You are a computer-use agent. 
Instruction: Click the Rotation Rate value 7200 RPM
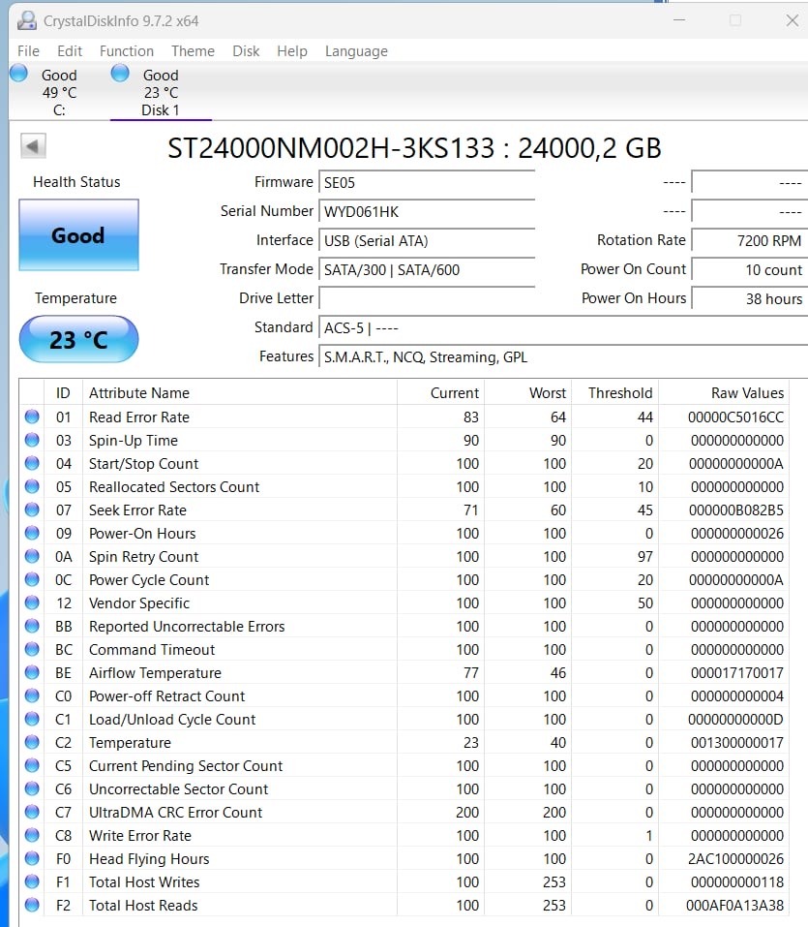pos(750,240)
